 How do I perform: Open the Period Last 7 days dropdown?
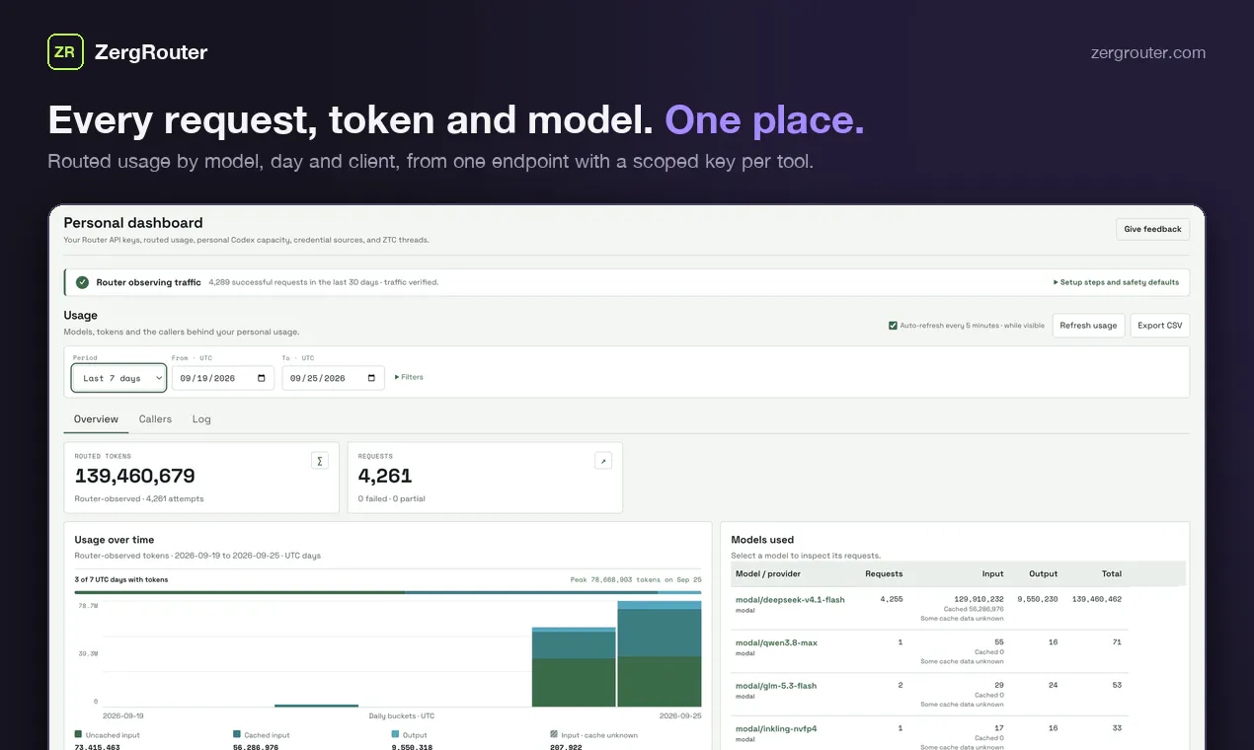click(x=118, y=378)
